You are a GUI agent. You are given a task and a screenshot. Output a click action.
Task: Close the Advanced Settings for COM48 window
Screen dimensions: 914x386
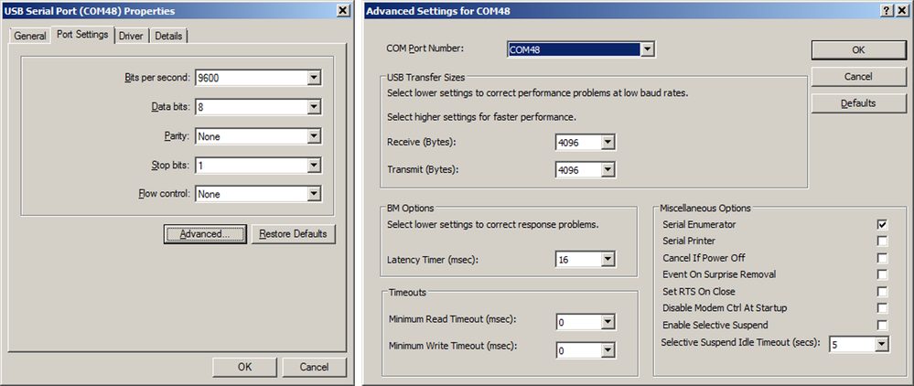pyautogui.click(x=903, y=9)
